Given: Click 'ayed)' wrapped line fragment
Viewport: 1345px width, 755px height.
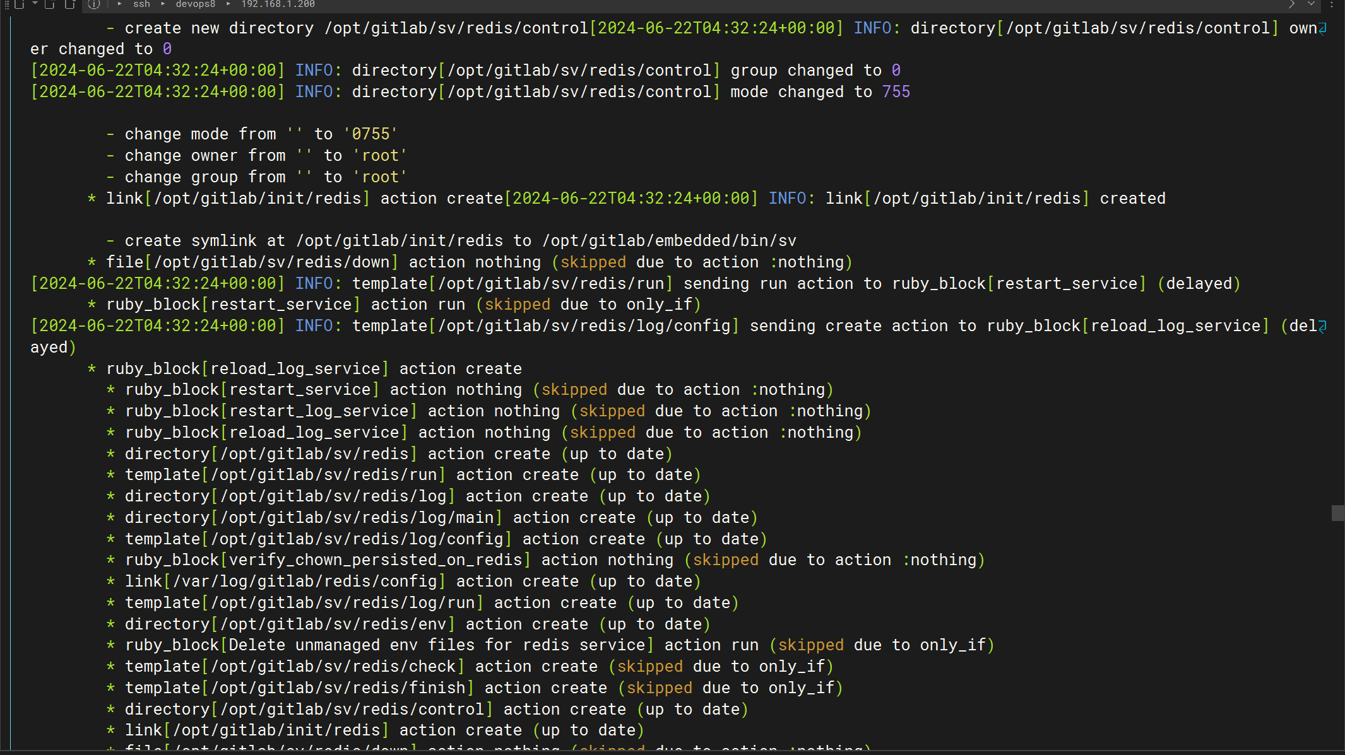Looking at the screenshot, I should (x=53, y=348).
